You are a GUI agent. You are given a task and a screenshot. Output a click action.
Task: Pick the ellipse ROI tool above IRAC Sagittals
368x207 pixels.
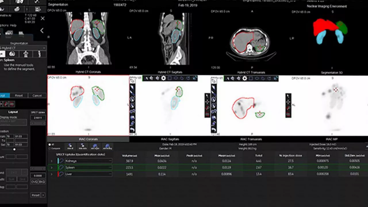[176, 78]
